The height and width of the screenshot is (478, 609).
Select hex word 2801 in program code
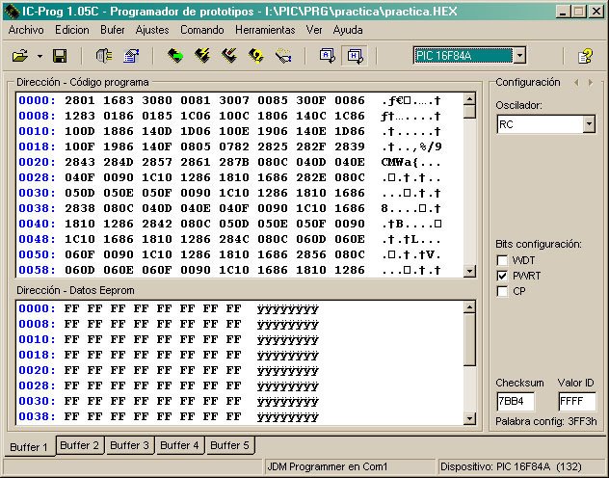[x=80, y=100]
